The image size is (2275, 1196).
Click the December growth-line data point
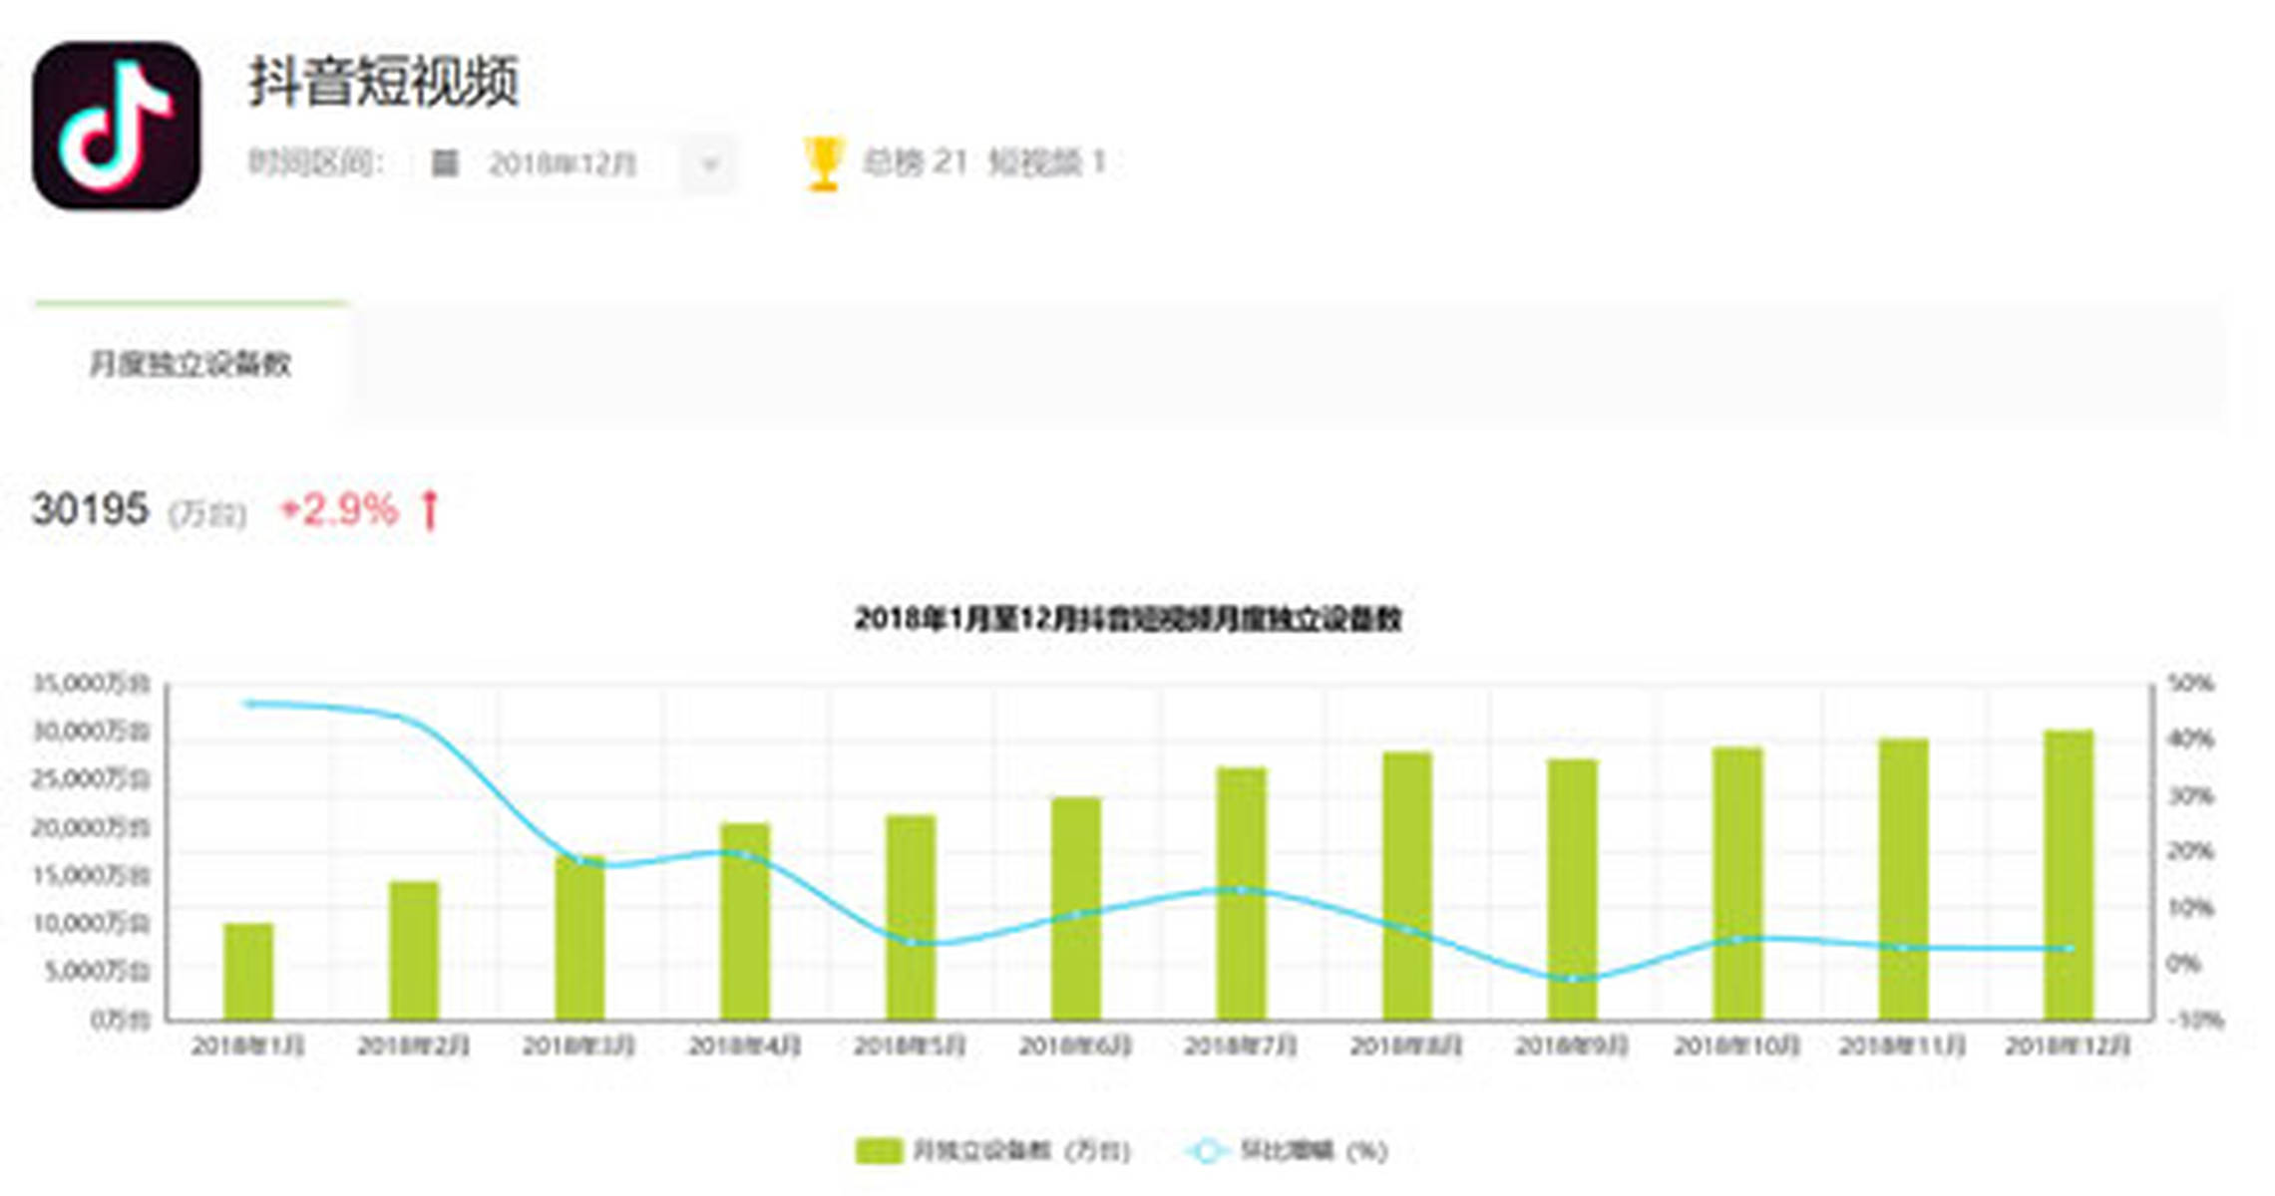pos(2069,949)
